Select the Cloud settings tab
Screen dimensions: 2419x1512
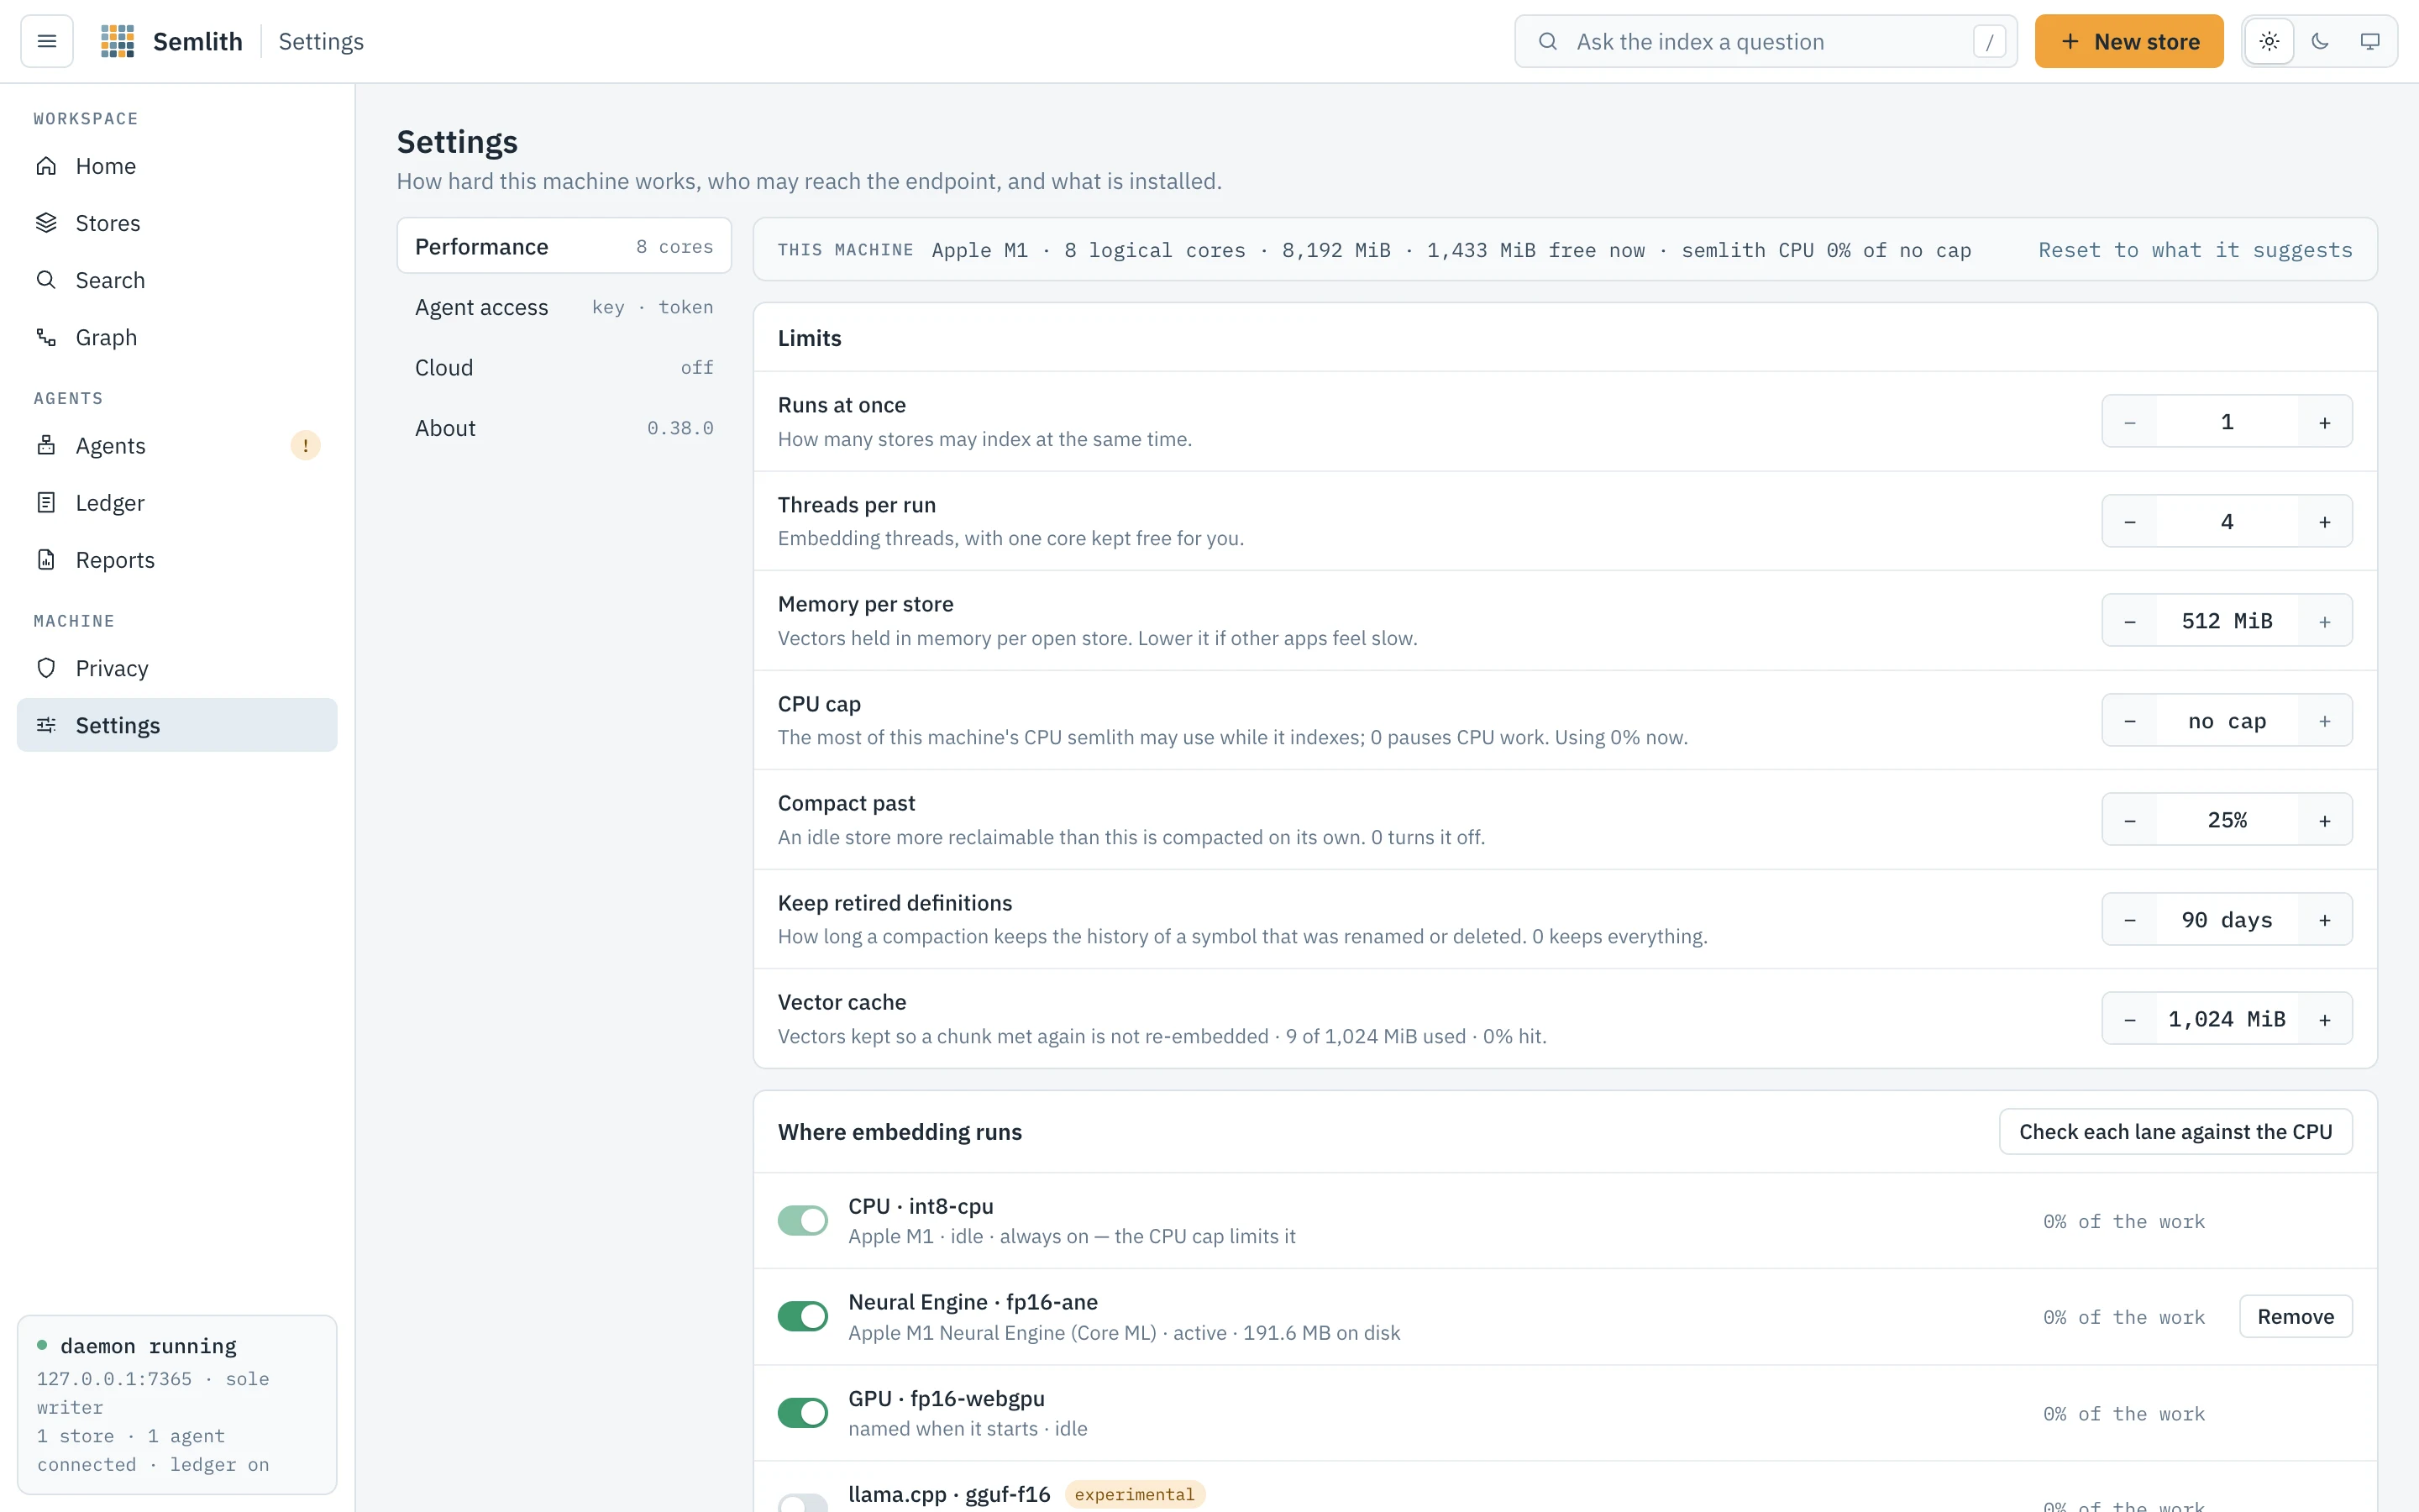564,367
